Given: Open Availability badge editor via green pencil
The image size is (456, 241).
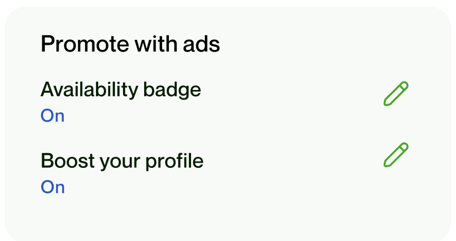Looking at the screenshot, I should 396,94.
